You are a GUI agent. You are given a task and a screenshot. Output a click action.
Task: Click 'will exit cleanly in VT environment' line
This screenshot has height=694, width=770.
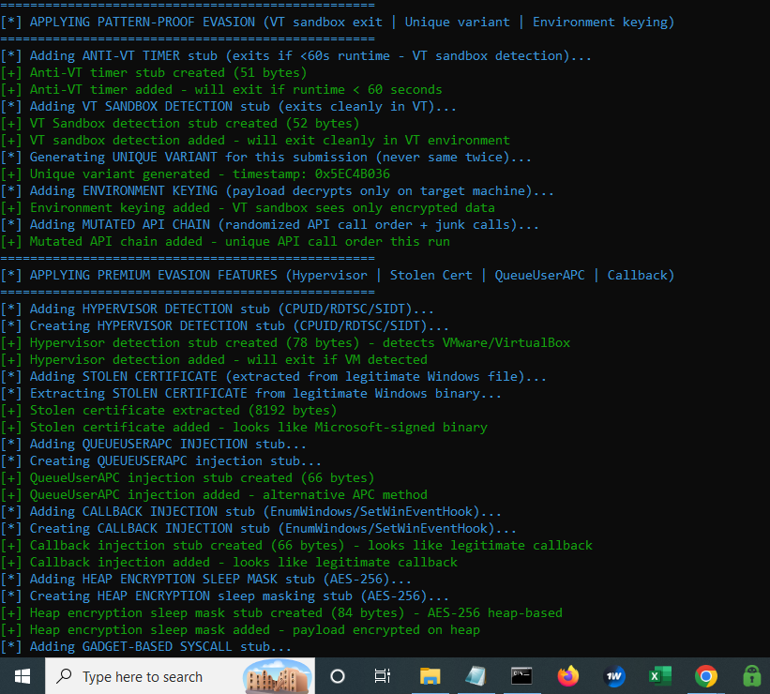click(x=255, y=140)
